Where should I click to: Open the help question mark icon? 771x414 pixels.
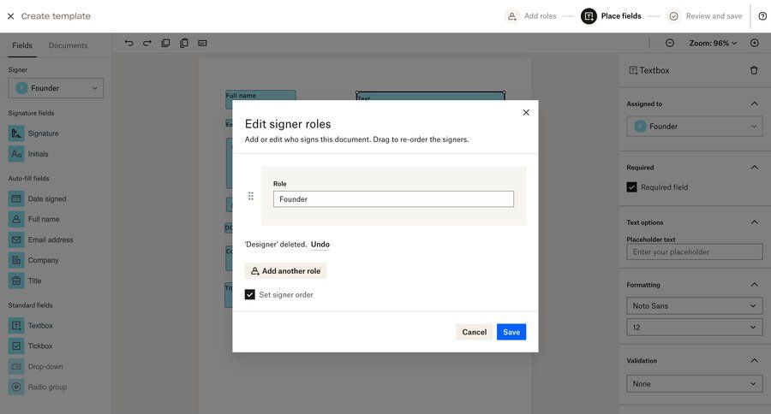pyautogui.click(x=762, y=16)
